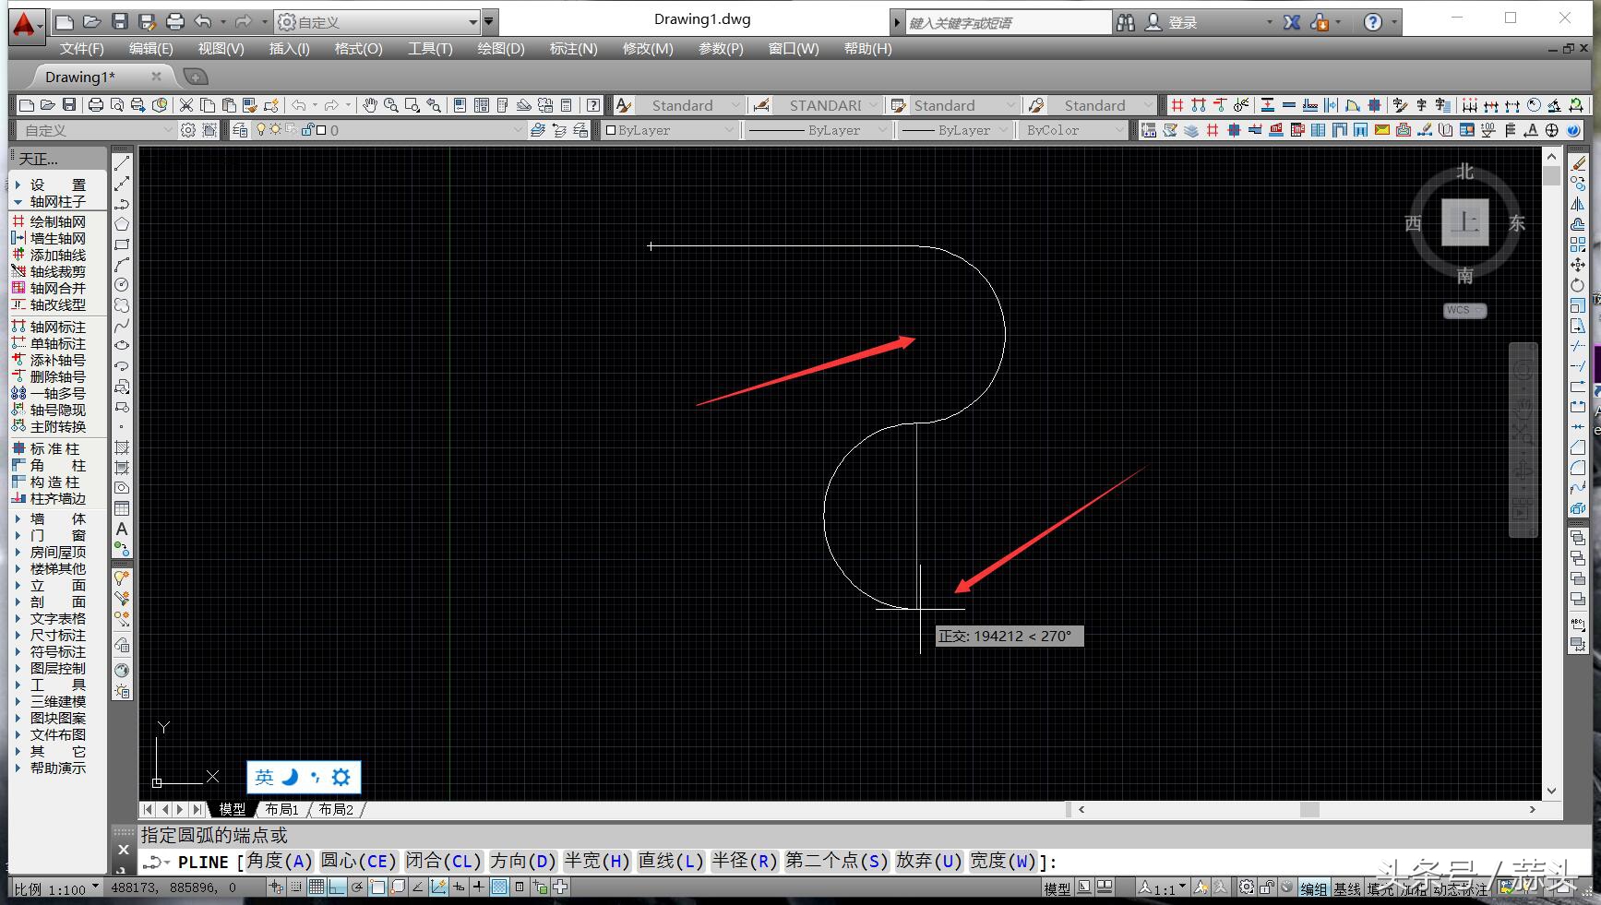This screenshot has width=1601, height=905.
Task: Choose the 直线(L) command option
Action: (671, 861)
